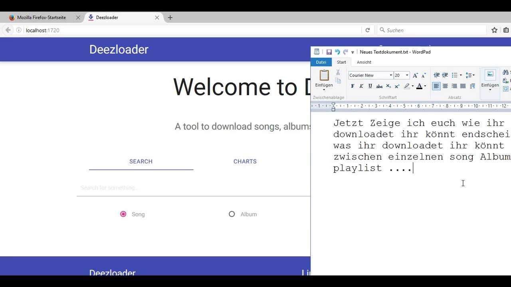Select the Album radio button
The height and width of the screenshot is (287, 511).
pos(232,214)
